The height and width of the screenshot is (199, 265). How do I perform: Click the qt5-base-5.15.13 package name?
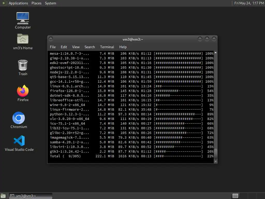[69, 77]
